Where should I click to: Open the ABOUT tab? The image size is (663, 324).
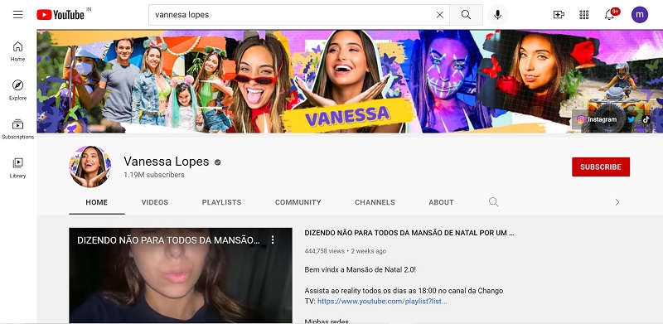click(441, 203)
